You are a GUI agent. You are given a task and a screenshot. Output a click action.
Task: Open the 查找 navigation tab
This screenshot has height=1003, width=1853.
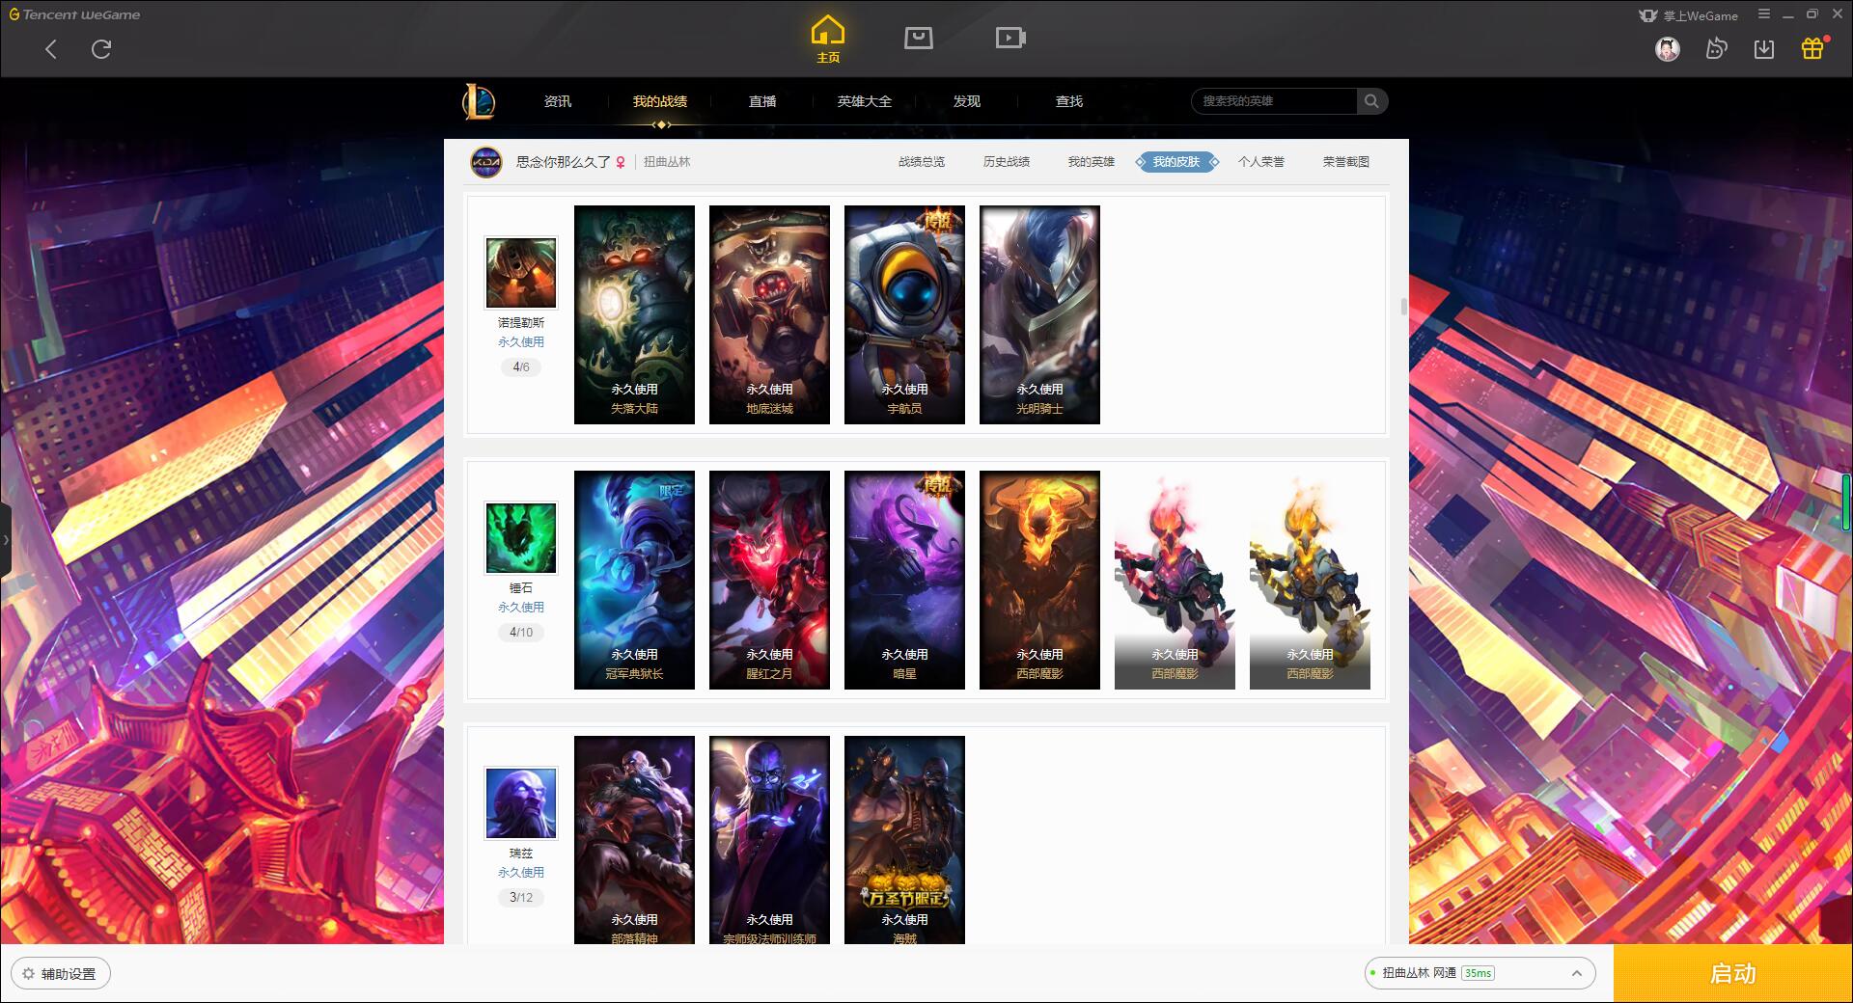(x=1069, y=101)
